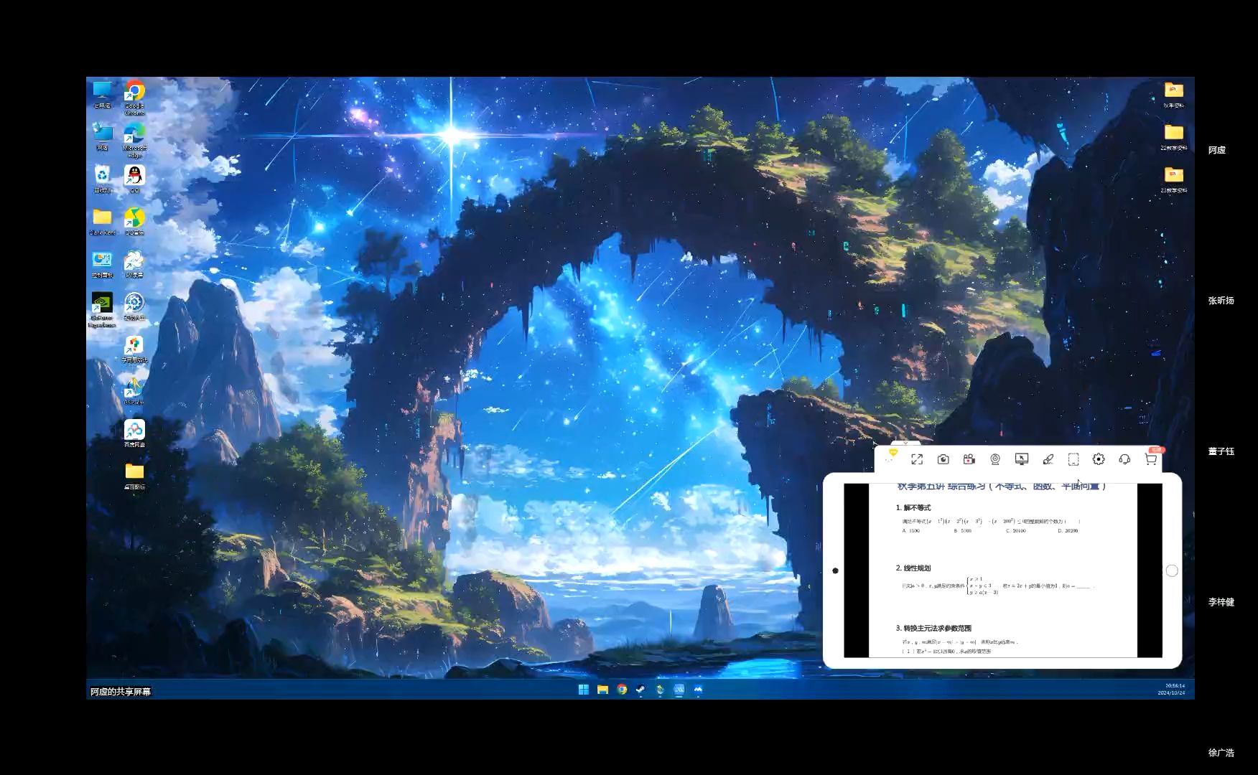1258x775 pixels.
Task: Click the yellow VIP crown icon
Action: pyautogui.click(x=893, y=453)
